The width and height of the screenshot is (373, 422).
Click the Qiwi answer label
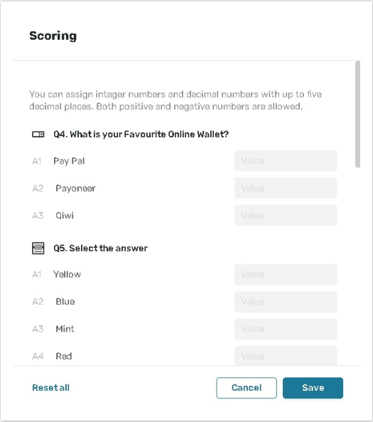point(65,216)
